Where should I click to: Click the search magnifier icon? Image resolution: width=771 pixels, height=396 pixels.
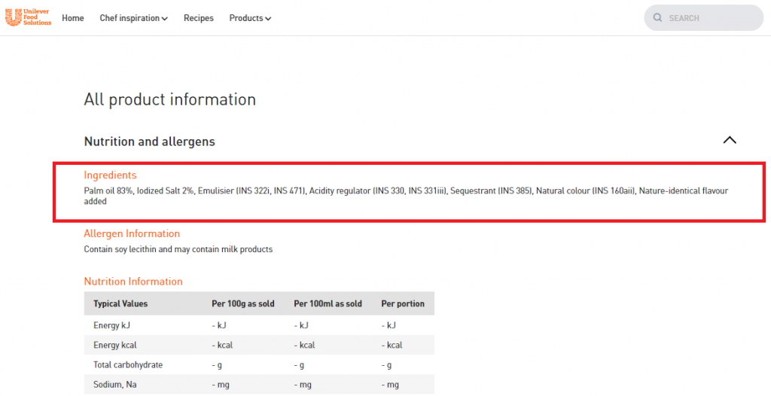click(x=657, y=18)
